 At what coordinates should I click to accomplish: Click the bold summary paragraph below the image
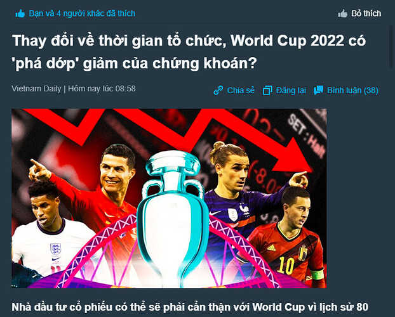pos(190,308)
